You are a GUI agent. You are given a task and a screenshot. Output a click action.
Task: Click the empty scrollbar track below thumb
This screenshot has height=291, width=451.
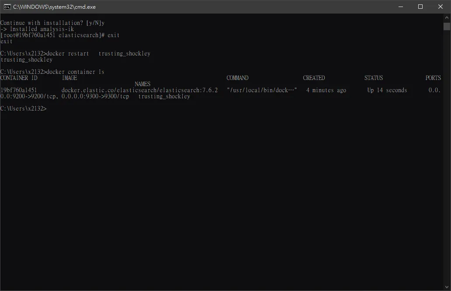[x=447, y=157]
